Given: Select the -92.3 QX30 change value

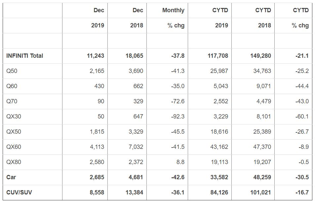Looking at the screenshot, I should pyautogui.click(x=177, y=117).
